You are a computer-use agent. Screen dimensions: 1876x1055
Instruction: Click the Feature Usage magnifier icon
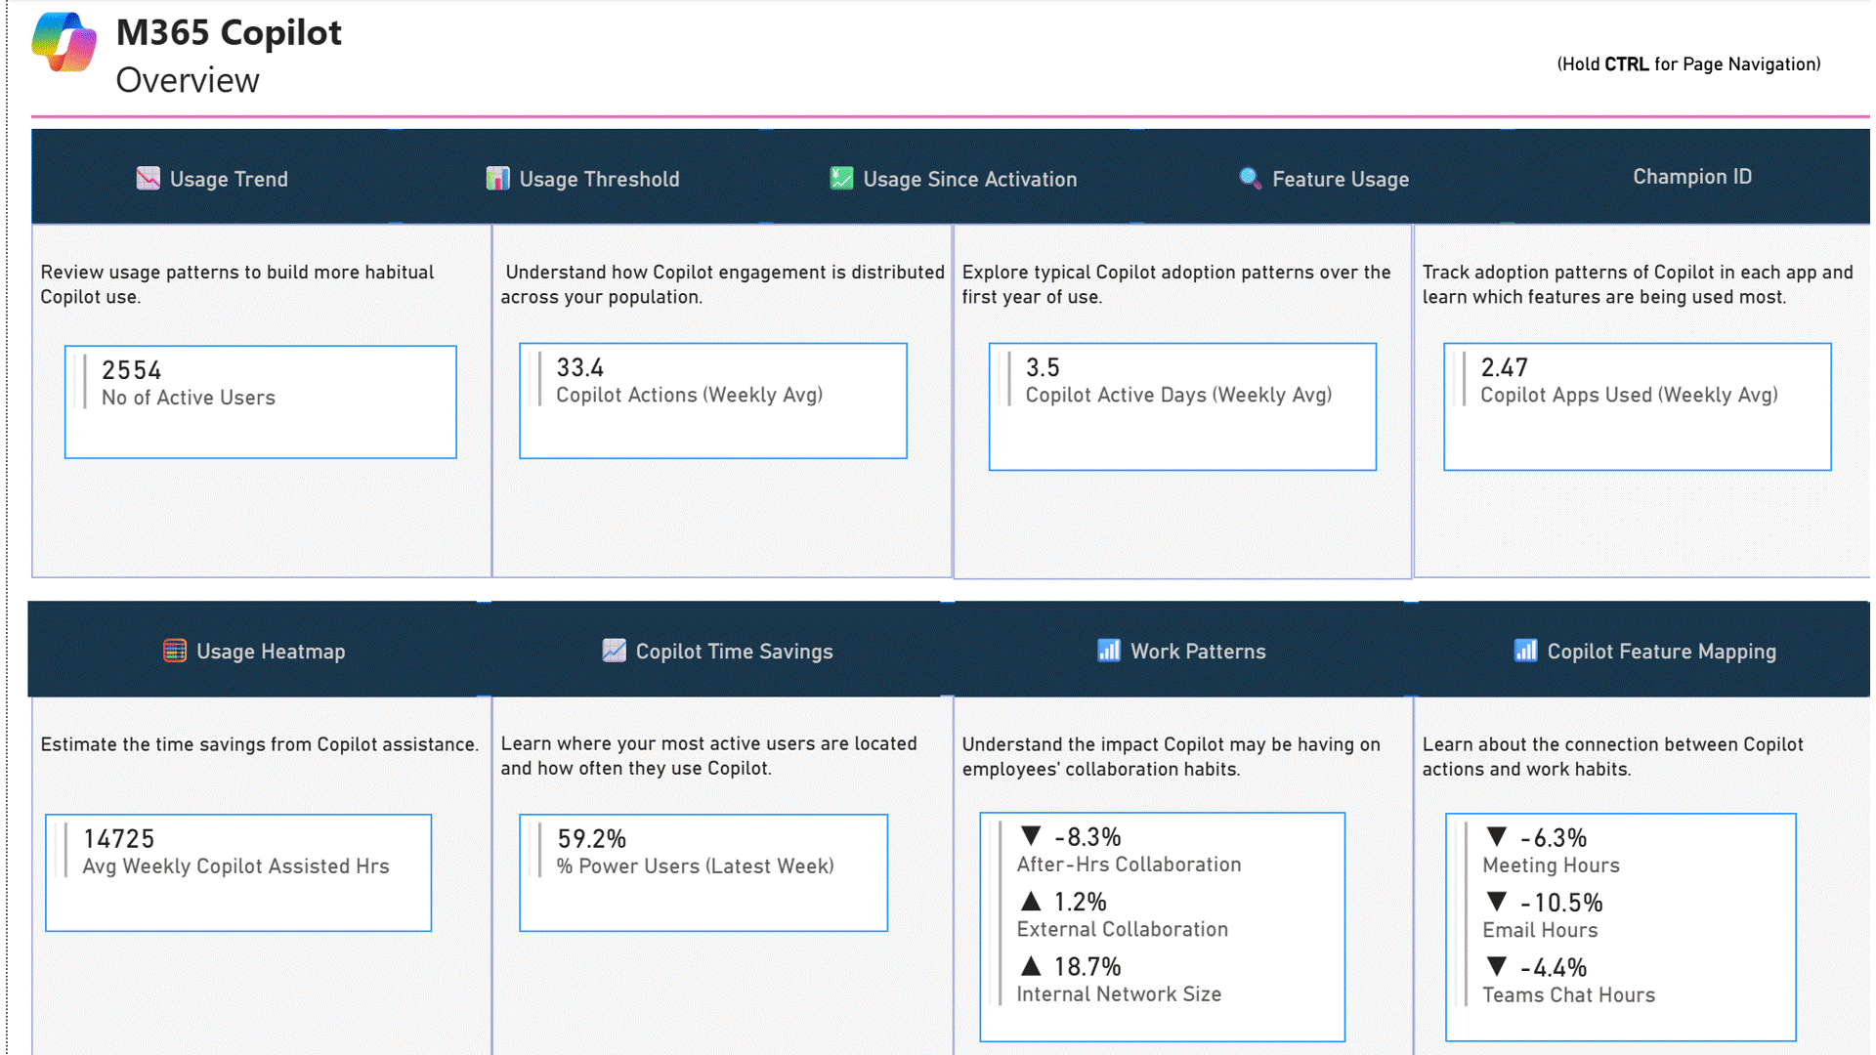point(1249,178)
